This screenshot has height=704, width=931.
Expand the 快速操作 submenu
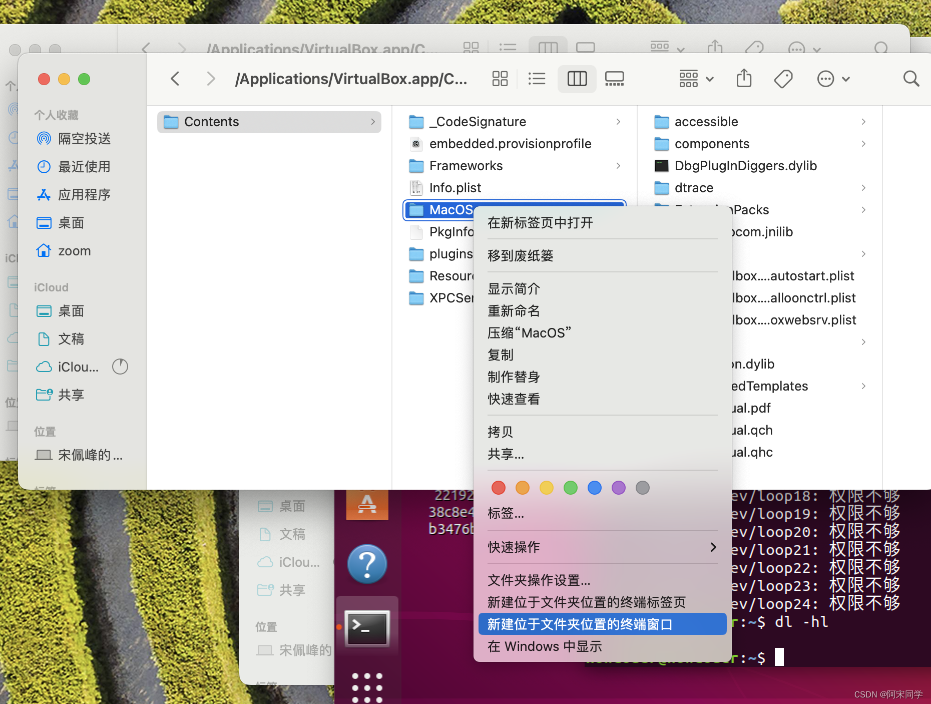point(602,547)
